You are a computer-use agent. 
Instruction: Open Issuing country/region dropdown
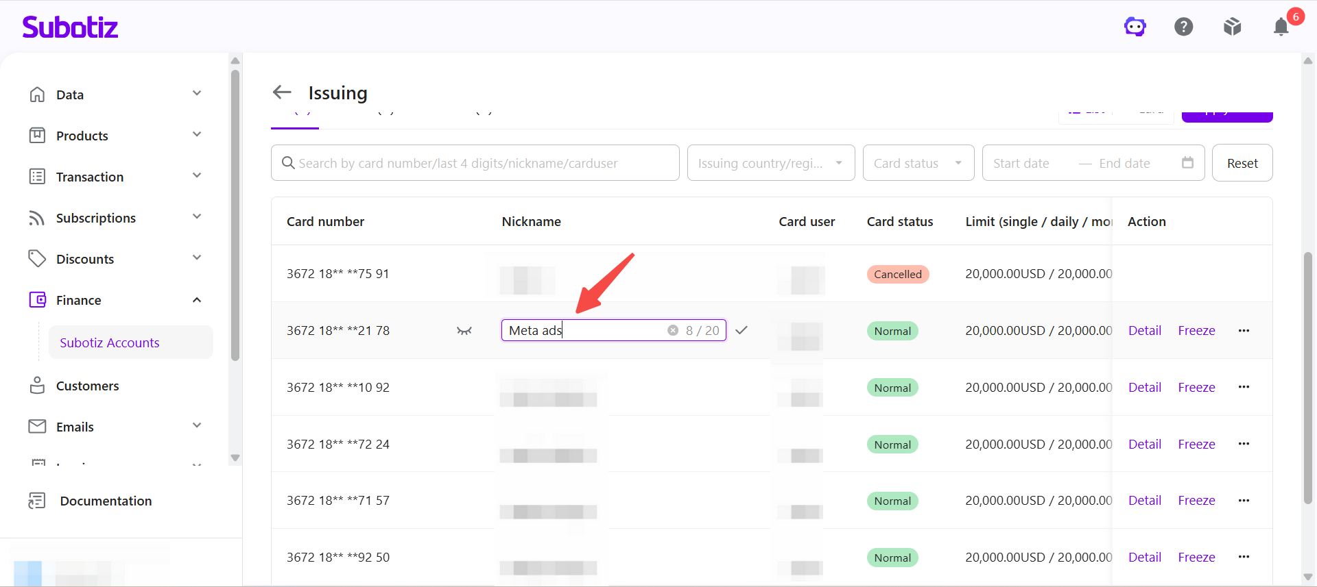pyautogui.click(x=771, y=163)
